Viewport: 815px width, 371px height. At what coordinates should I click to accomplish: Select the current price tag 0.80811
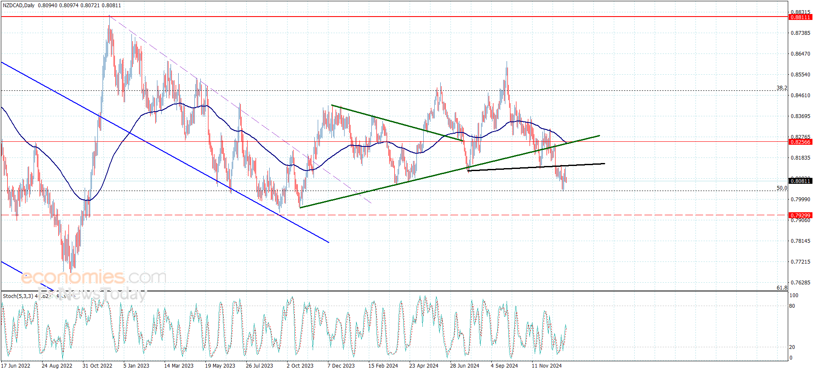[800, 181]
